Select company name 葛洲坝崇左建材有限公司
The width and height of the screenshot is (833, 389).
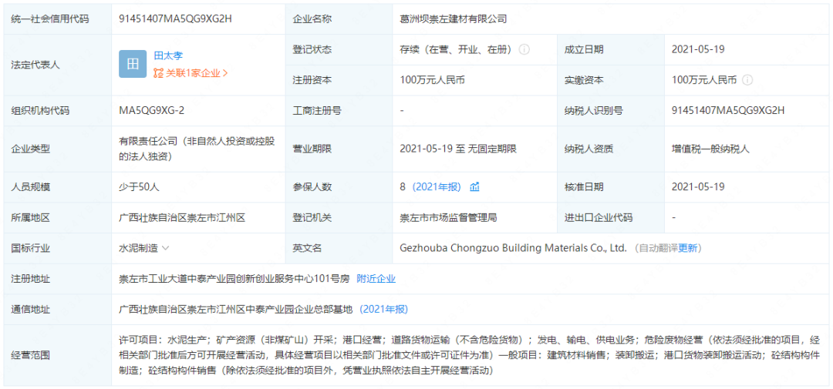coord(454,19)
